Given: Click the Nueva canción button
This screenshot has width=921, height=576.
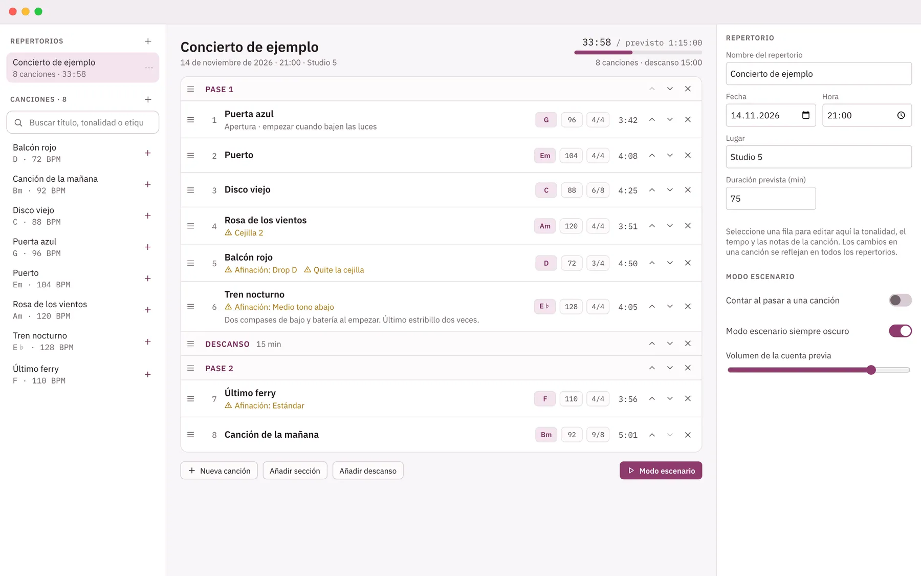Looking at the screenshot, I should (x=219, y=471).
